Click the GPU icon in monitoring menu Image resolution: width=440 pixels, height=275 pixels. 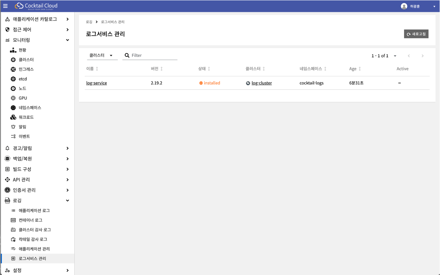(x=13, y=98)
